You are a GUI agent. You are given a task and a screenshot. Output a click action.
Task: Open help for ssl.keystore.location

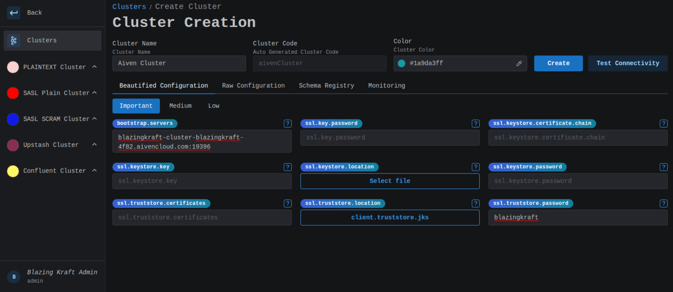[x=475, y=167]
